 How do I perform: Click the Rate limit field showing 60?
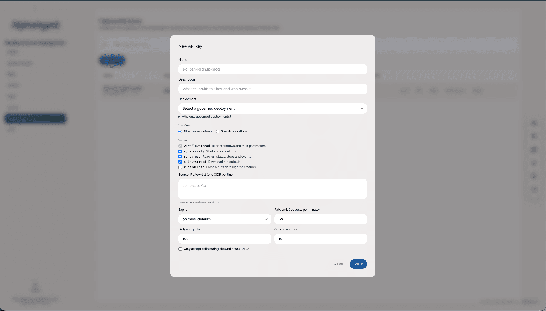321,219
